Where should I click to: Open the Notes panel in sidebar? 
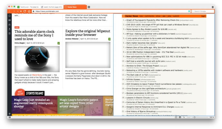(9, 34)
